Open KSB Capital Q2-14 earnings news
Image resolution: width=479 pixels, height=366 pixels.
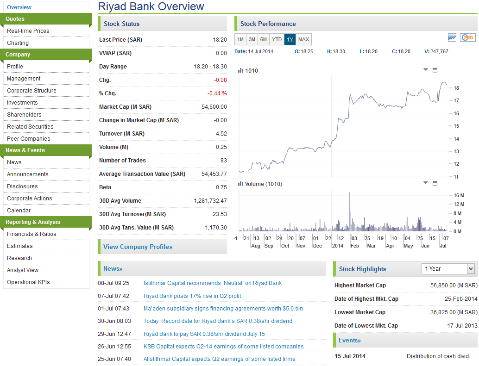pos(223,347)
